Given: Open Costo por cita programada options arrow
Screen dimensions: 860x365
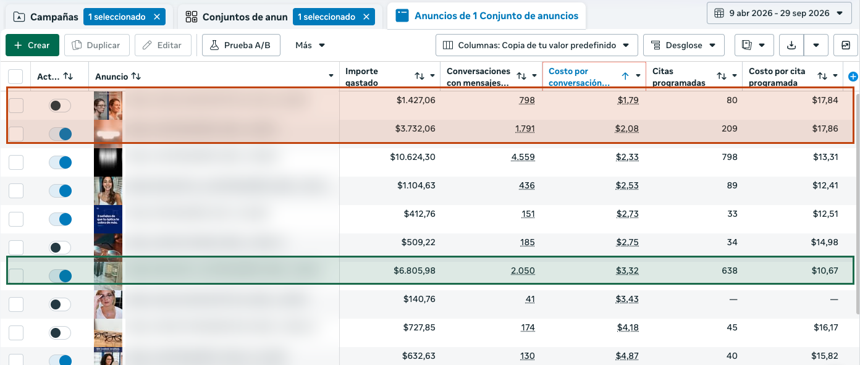Looking at the screenshot, I should coord(835,77).
